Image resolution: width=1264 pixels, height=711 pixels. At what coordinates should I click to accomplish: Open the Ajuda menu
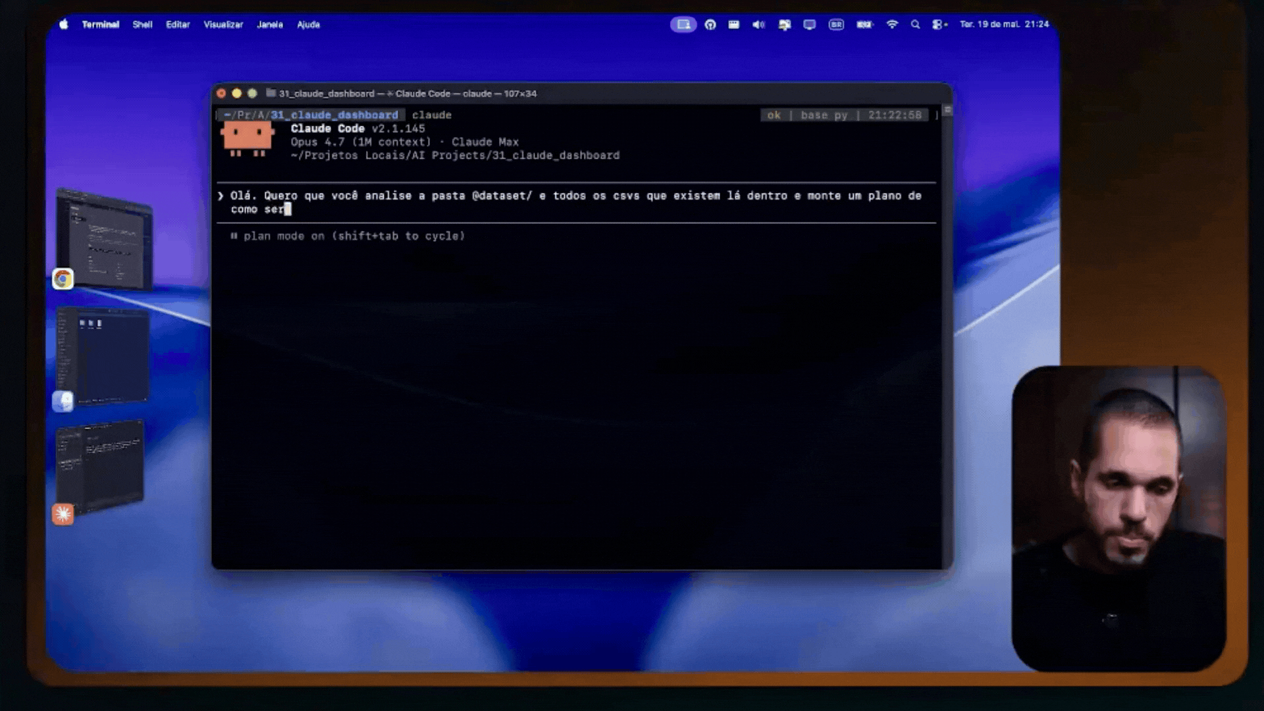click(x=308, y=24)
